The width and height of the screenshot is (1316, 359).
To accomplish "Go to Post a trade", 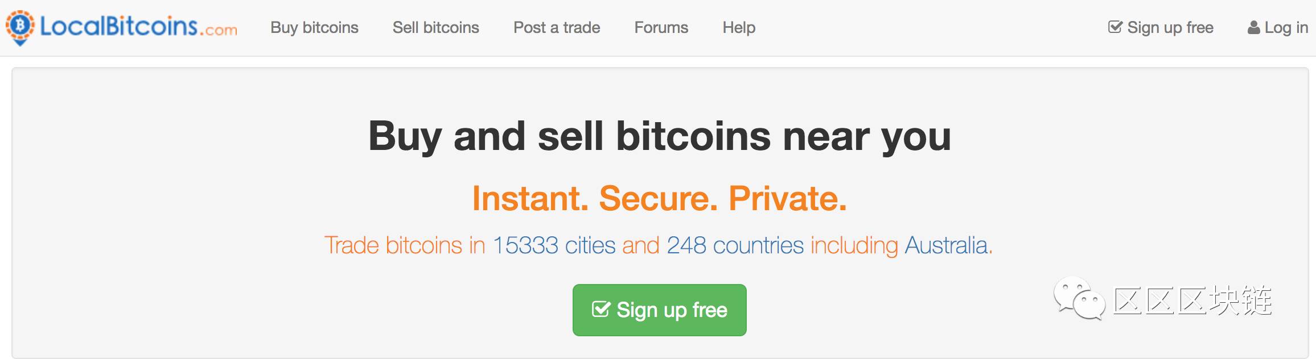I will coord(557,27).
